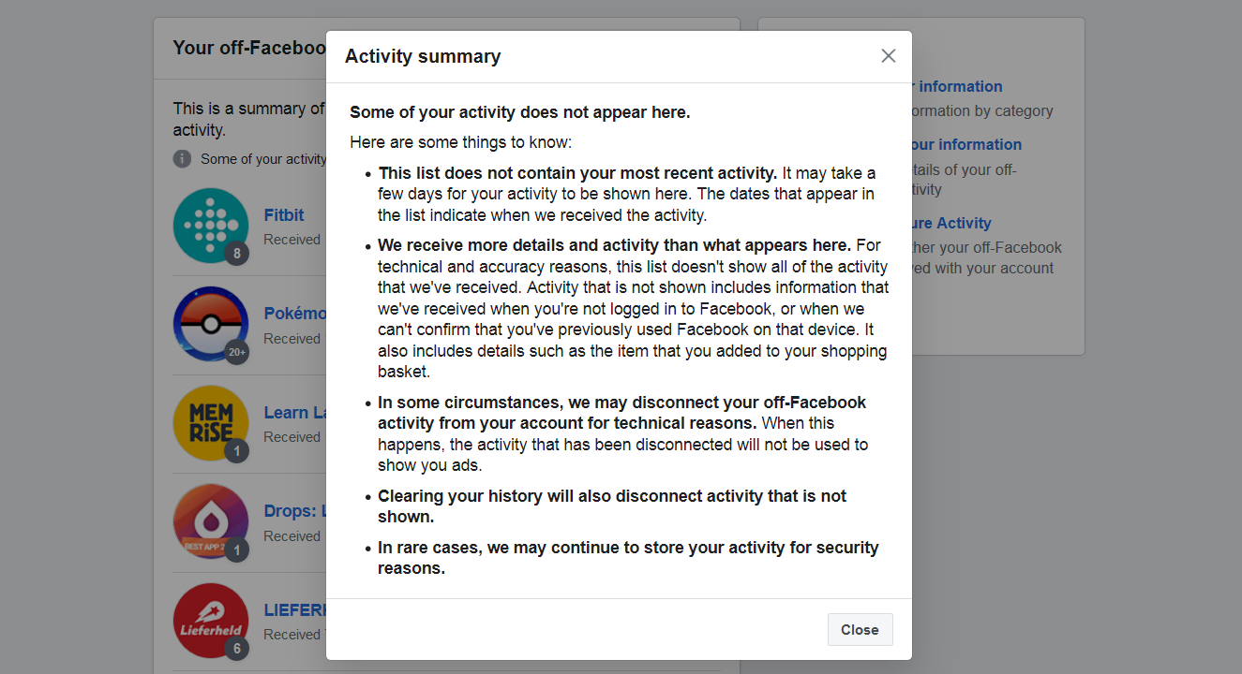Click the red Lieferheld app icon

click(210, 619)
